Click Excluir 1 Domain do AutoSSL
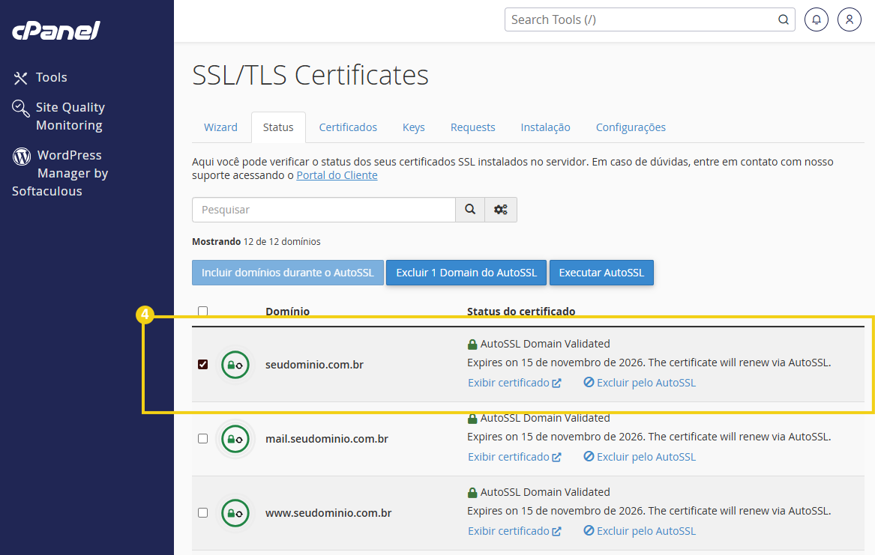The width and height of the screenshot is (875, 555). click(x=466, y=273)
